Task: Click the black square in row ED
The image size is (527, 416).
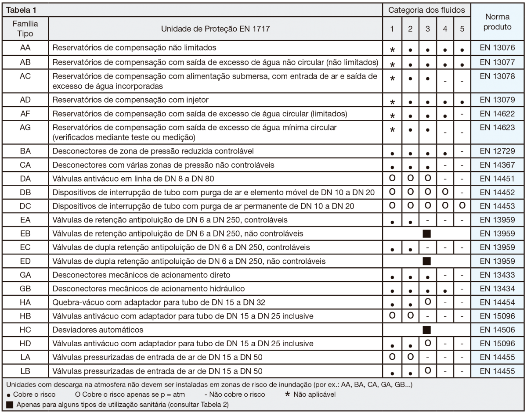Action: [x=426, y=261]
